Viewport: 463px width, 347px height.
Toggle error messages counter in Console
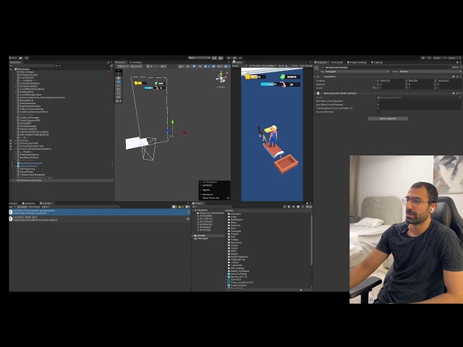pos(187,207)
